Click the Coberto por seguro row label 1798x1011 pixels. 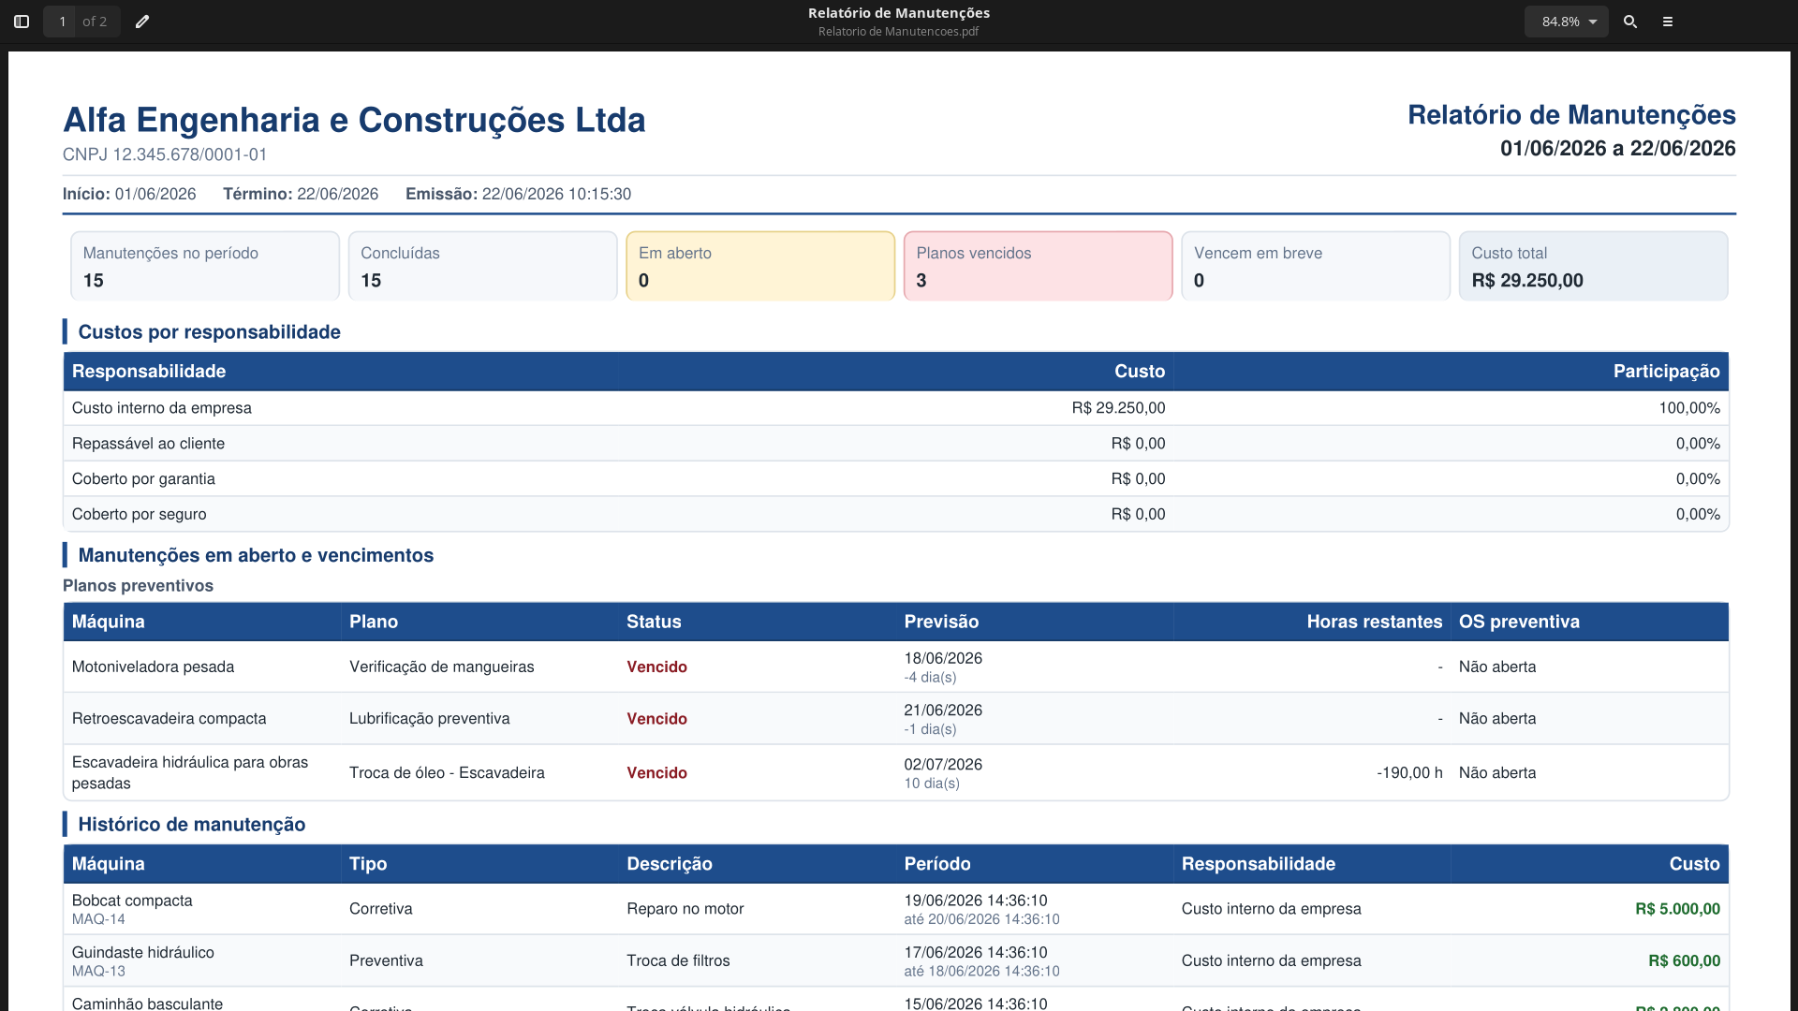pyautogui.click(x=139, y=515)
